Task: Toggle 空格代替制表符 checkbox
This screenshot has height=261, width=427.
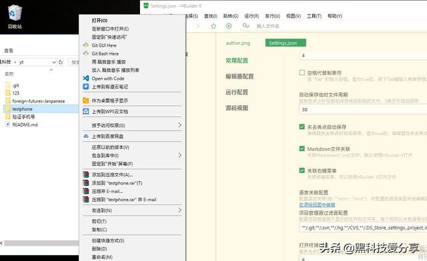Action: (302, 73)
